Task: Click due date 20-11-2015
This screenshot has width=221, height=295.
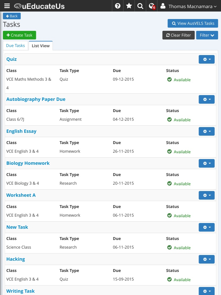Action: click(123, 183)
